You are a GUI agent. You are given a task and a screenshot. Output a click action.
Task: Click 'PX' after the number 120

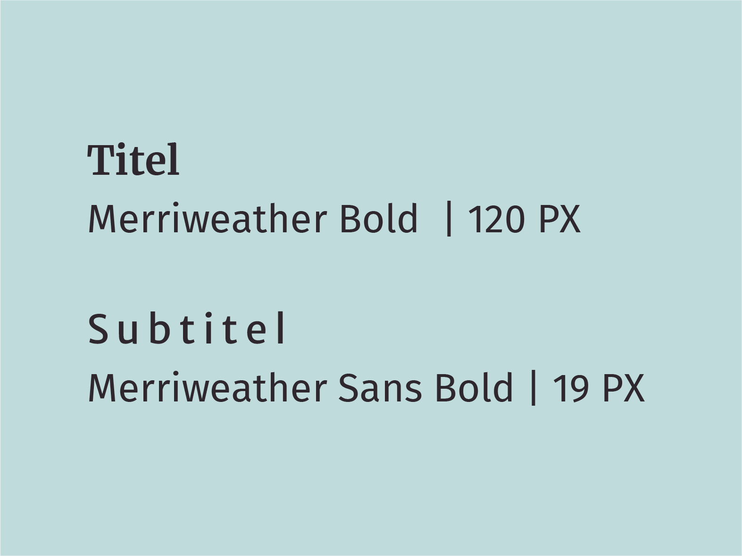coord(559,219)
